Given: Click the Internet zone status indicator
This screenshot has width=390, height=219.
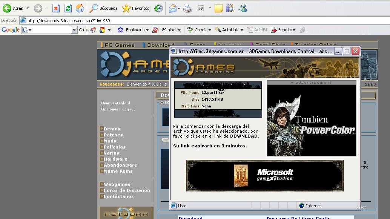Looking at the screenshot, I should 310,205.
